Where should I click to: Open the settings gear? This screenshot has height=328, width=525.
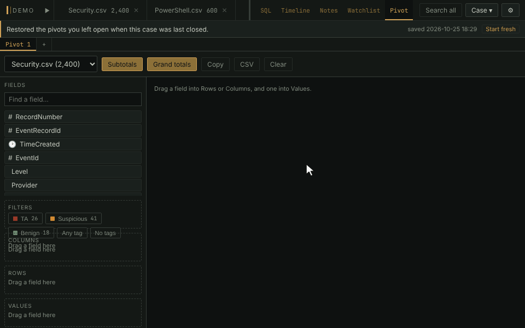(510, 10)
